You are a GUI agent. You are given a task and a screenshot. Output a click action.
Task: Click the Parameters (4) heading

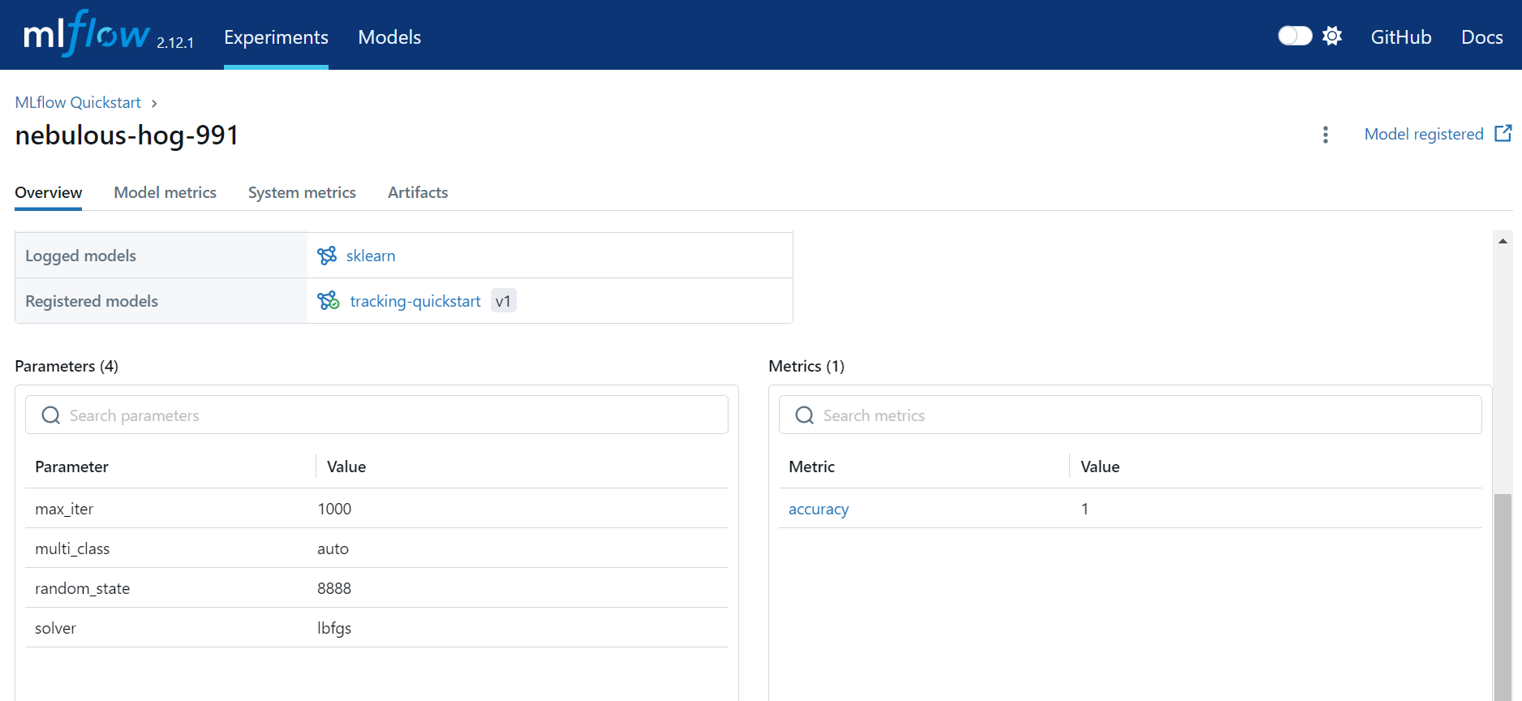(67, 366)
